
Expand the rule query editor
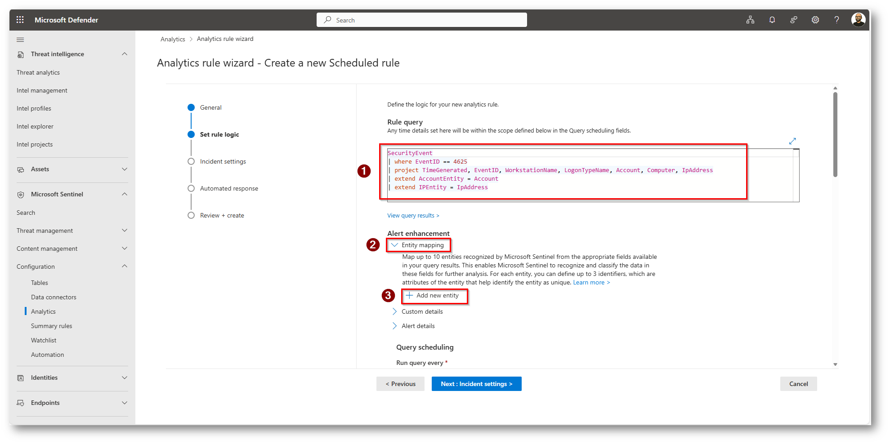pyautogui.click(x=792, y=141)
